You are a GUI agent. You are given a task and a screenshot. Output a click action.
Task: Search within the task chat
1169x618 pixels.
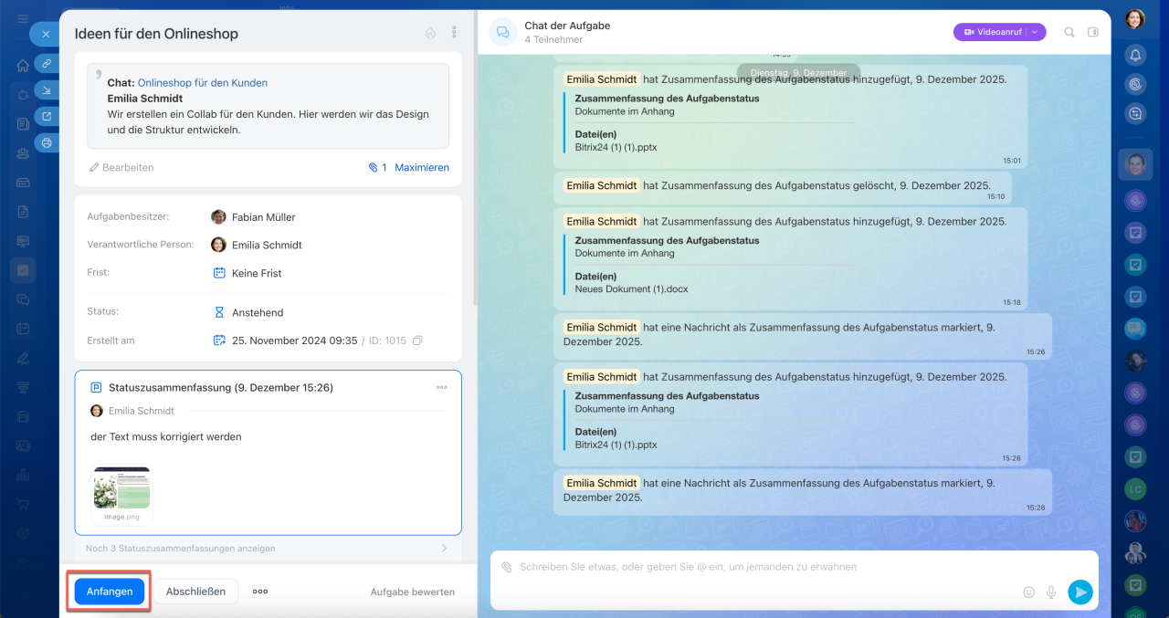[1069, 32]
